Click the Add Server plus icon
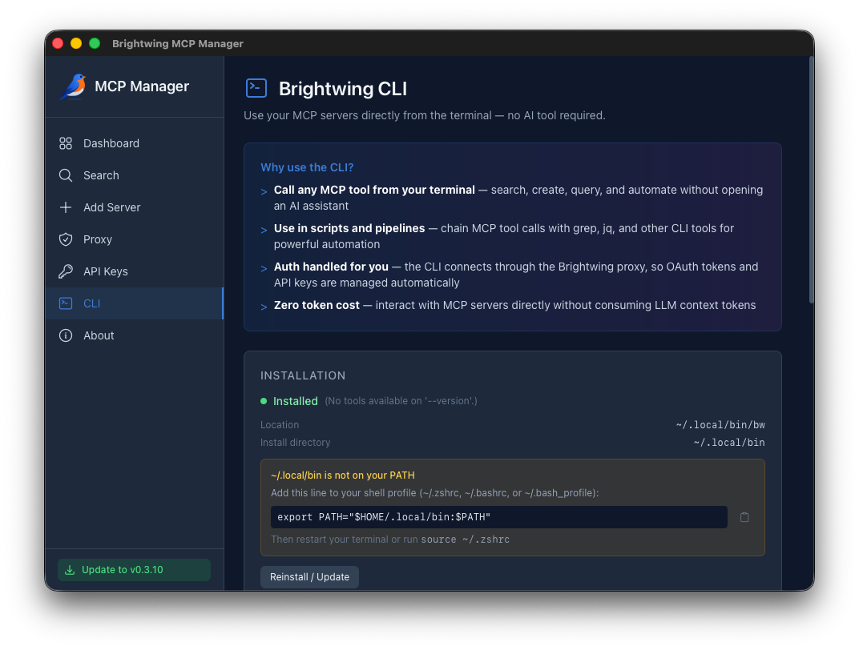The width and height of the screenshot is (859, 650). [x=66, y=207]
